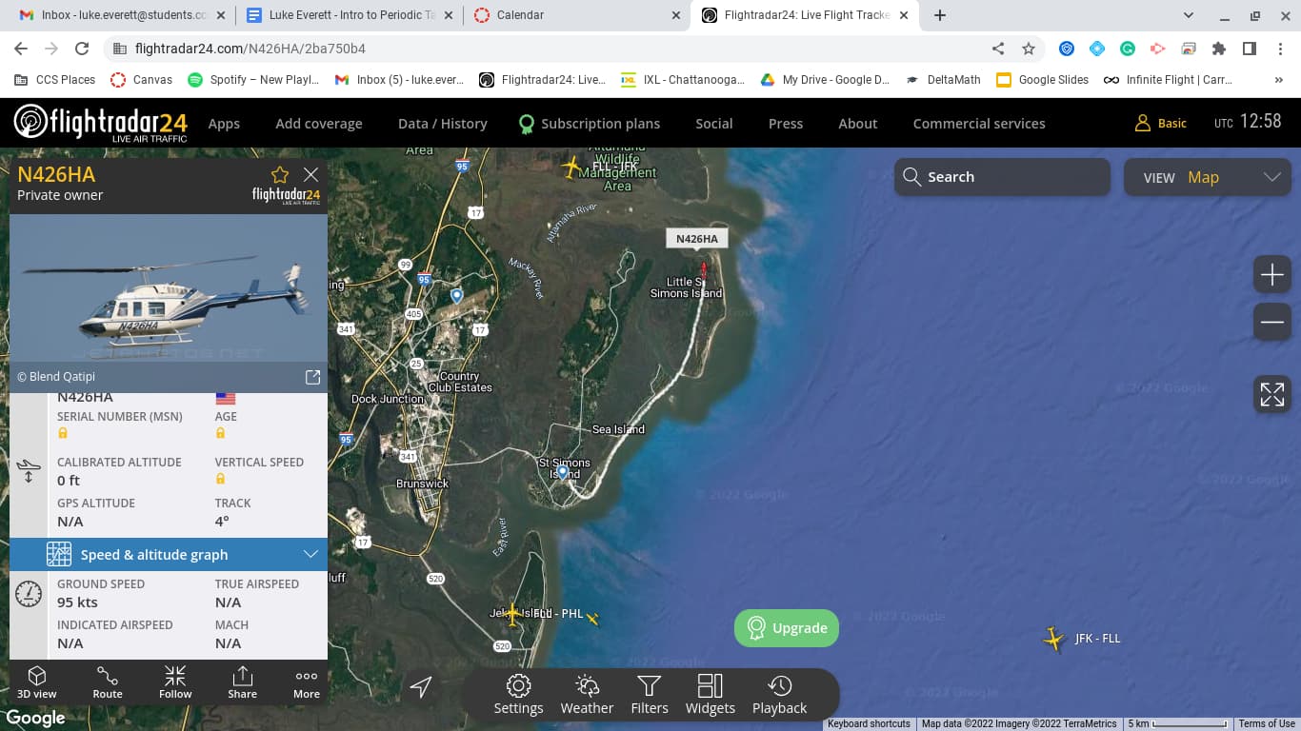The width and height of the screenshot is (1301, 731).
Task: Click the Track 4° value
Action: coord(222,522)
